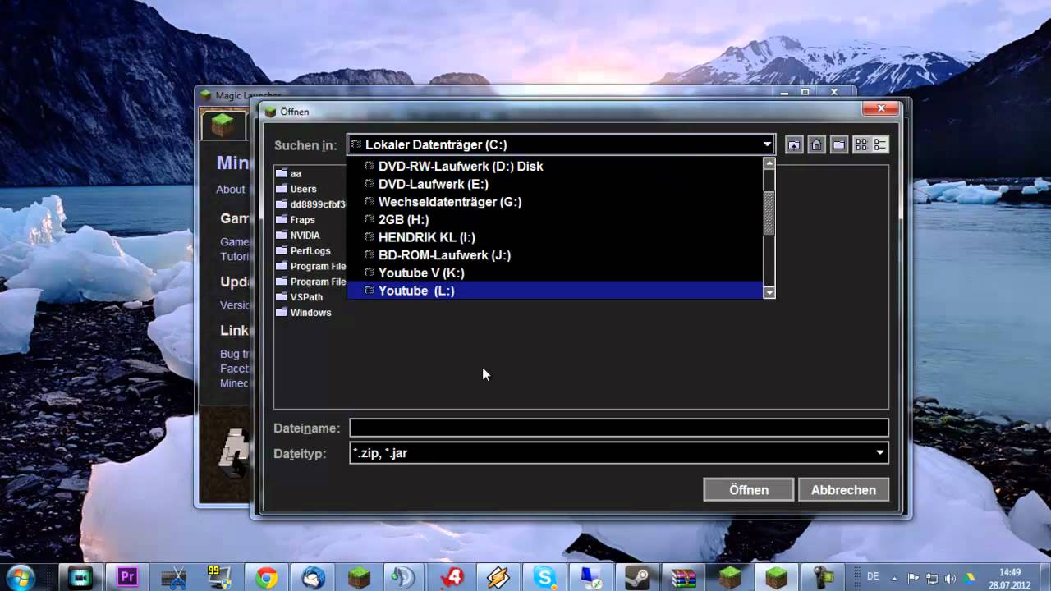This screenshot has width=1051, height=591.
Task: Select the 'Fraps' folder
Action: tap(296, 220)
